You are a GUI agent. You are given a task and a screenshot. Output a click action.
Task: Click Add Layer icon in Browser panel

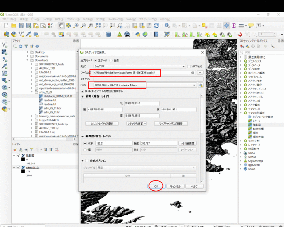pos(15,47)
